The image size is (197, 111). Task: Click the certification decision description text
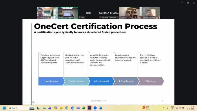point(150,59)
